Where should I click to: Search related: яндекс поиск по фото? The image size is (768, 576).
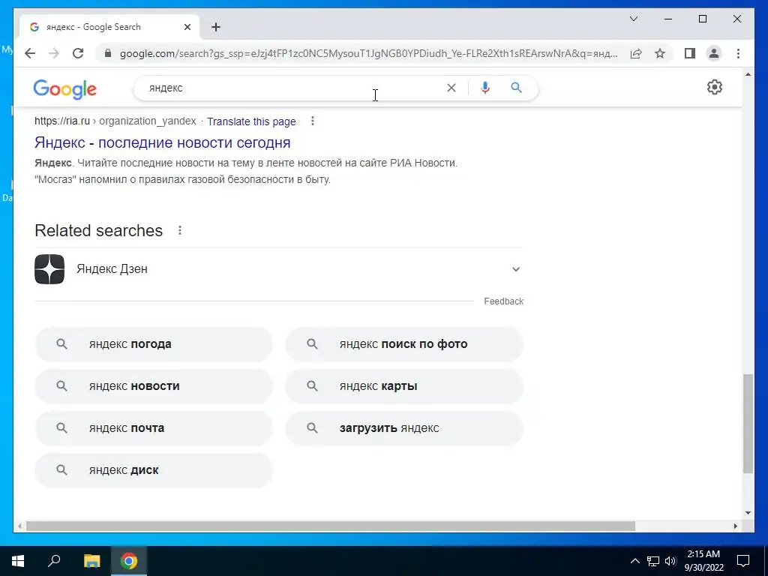404,343
